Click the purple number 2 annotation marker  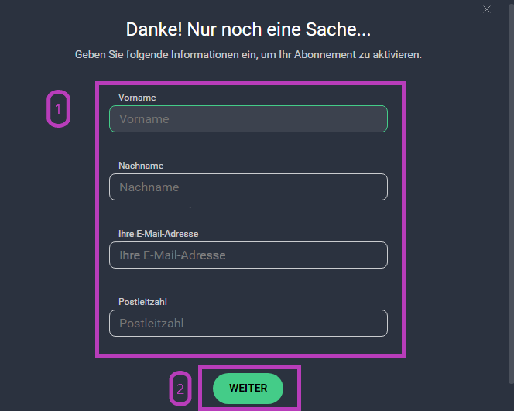(180, 389)
